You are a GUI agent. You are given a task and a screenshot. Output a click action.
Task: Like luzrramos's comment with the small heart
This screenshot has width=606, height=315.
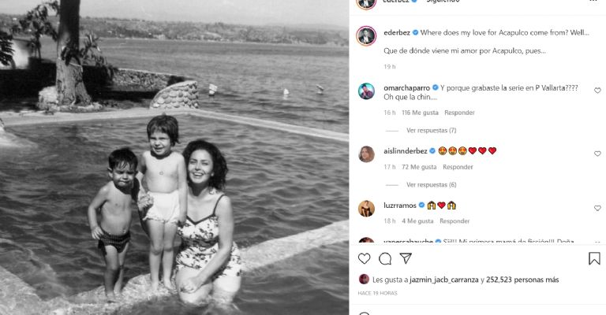click(597, 208)
